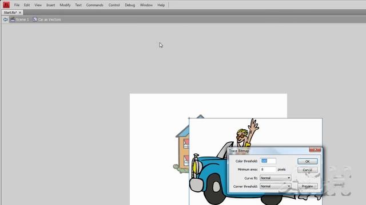Open the Corner threshold dropdown
The height and width of the screenshot is (205, 366).
point(276,186)
